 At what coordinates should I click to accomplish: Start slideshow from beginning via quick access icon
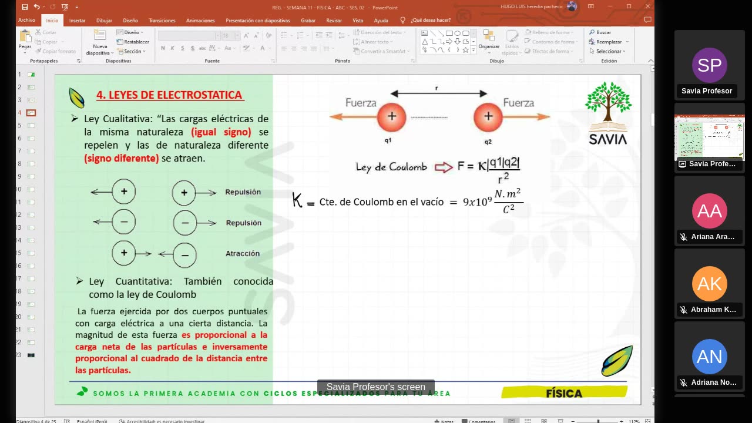tap(64, 7)
